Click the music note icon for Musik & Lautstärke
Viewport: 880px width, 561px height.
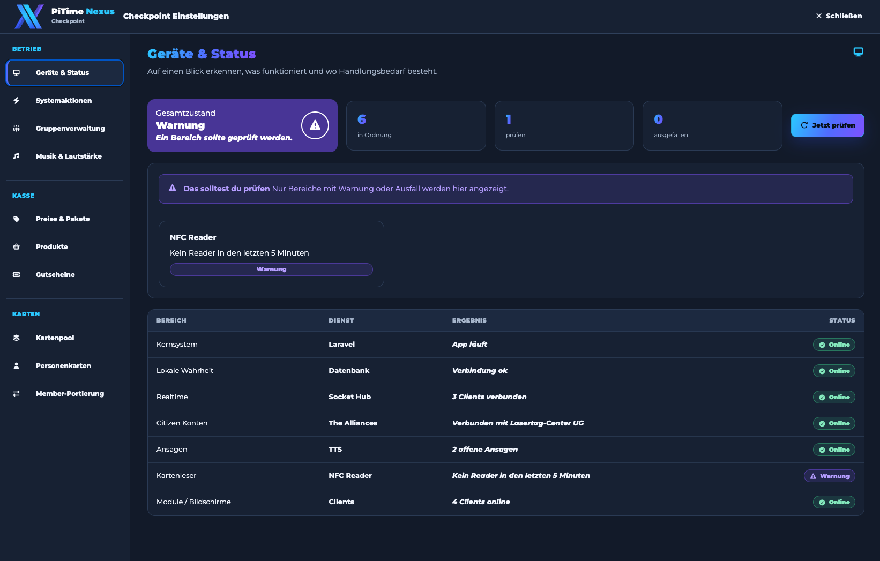coord(17,156)
